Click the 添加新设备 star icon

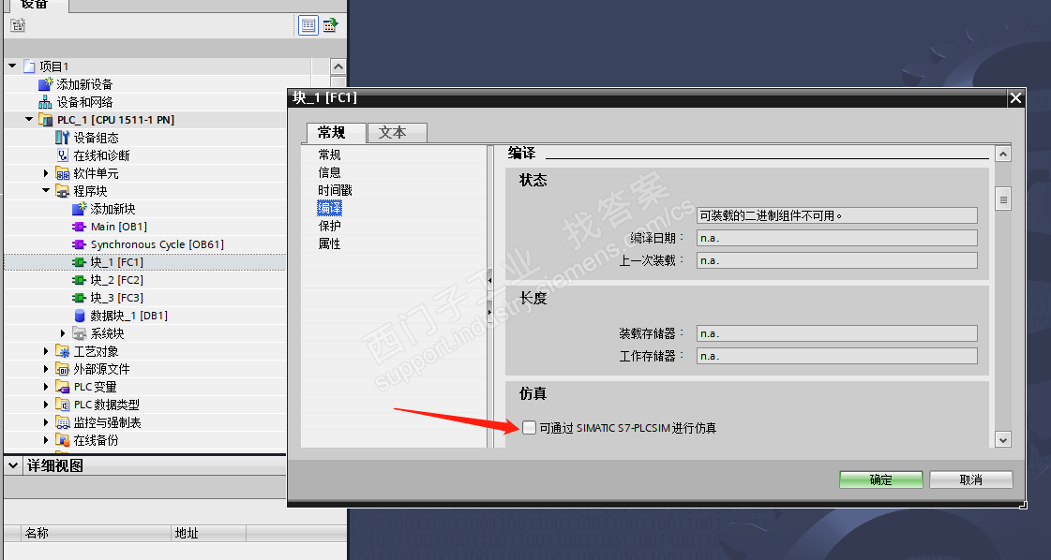45,84
